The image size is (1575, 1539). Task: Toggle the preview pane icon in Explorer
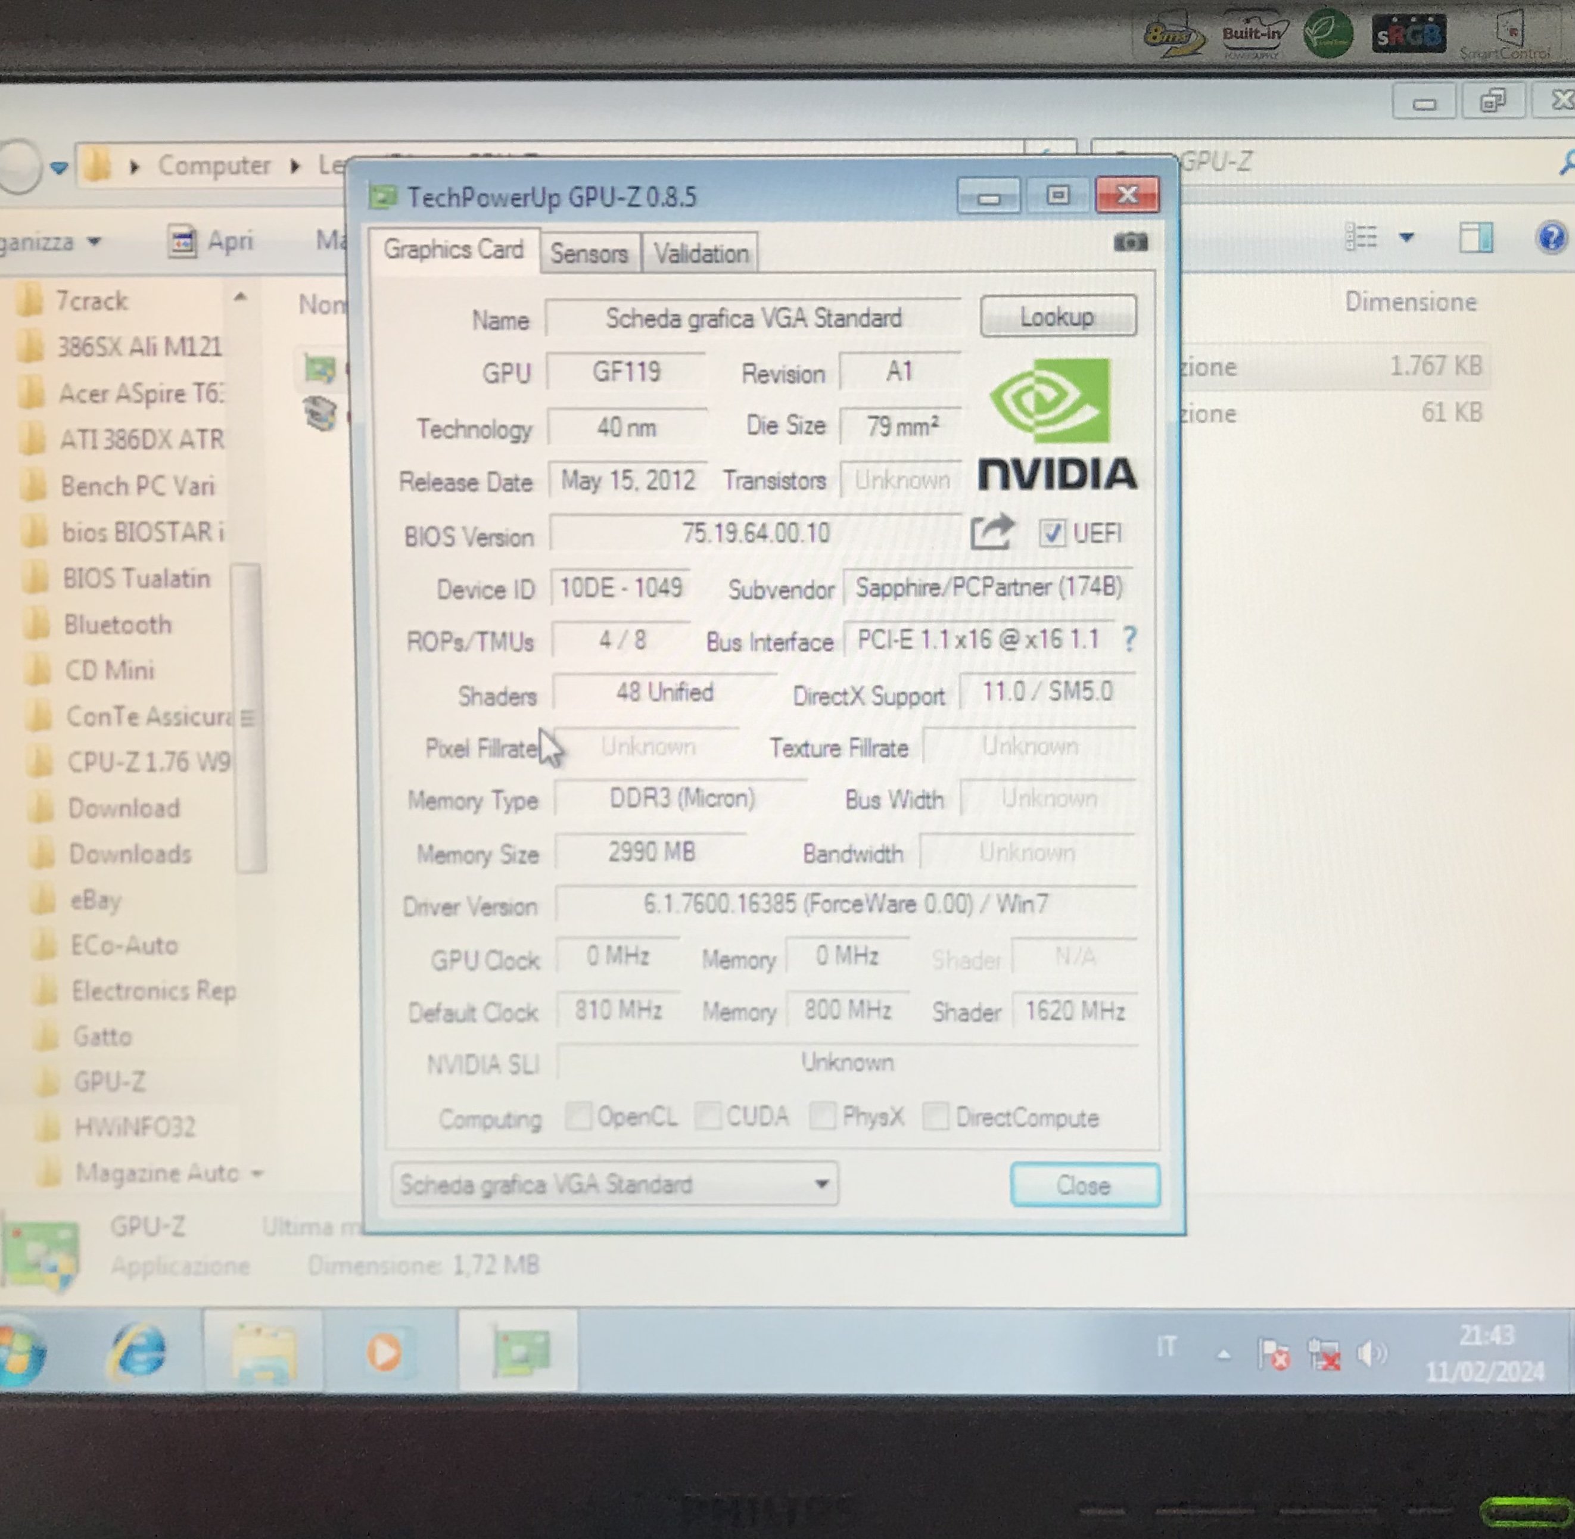(1476, 238)
